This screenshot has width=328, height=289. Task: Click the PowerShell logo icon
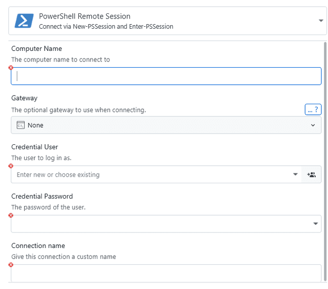tap(24, 21)
